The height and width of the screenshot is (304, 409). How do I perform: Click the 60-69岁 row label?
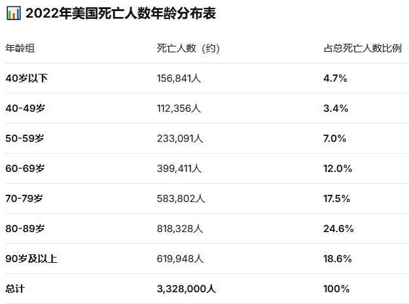point(26,169)
